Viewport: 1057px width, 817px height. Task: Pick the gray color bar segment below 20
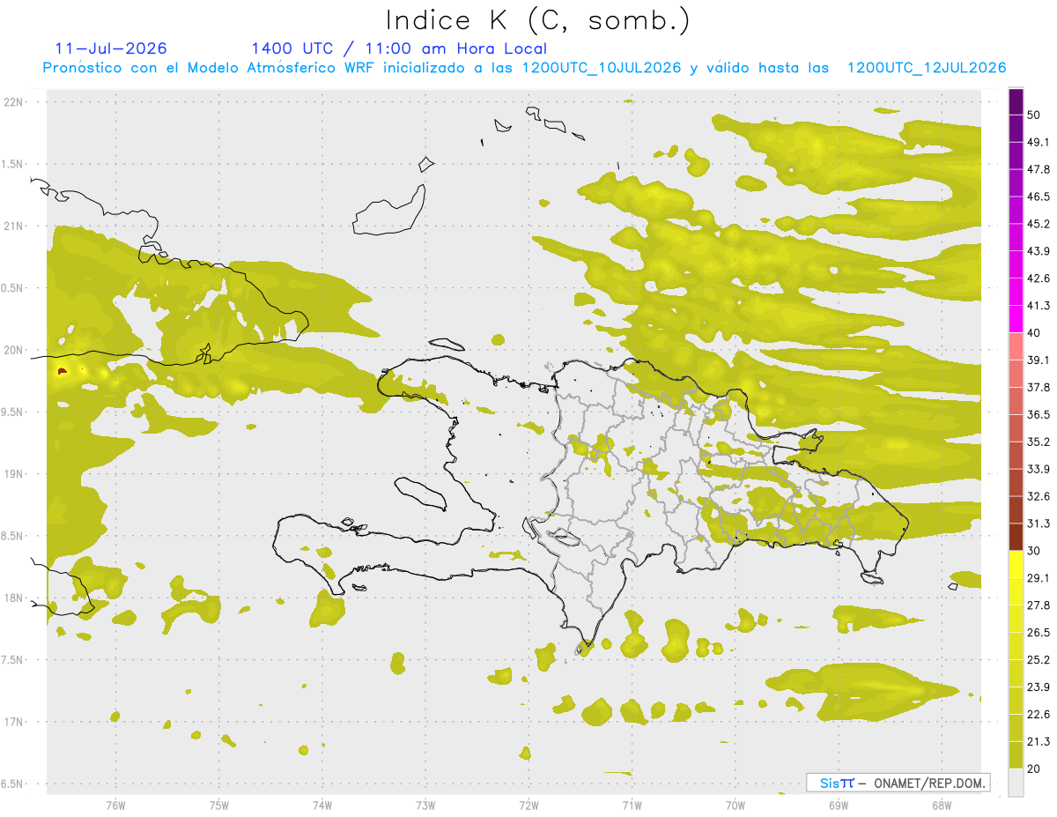pyautogui.click(x=1016, y=783)
